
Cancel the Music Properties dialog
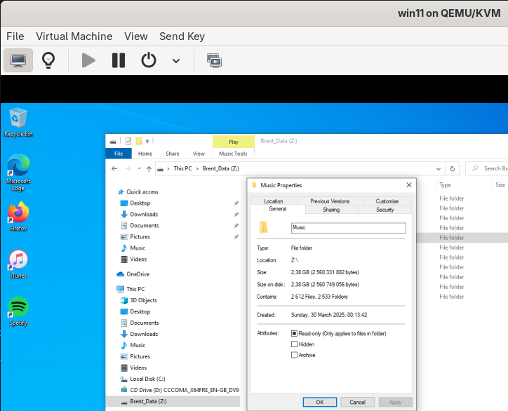tap(358, 402)
